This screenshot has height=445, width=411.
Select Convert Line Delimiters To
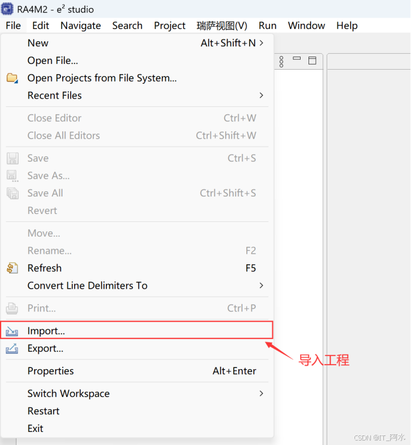tap(137, 285)
